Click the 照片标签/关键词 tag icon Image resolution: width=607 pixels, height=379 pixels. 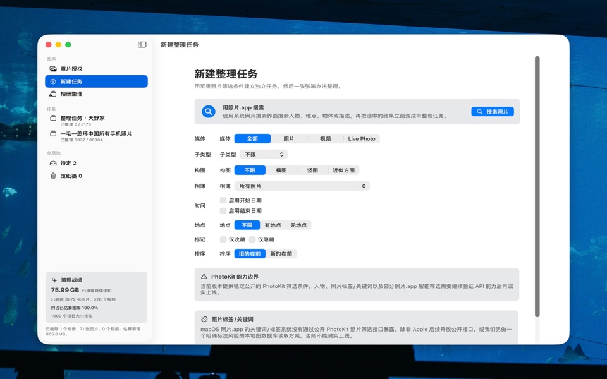(204, 319)
